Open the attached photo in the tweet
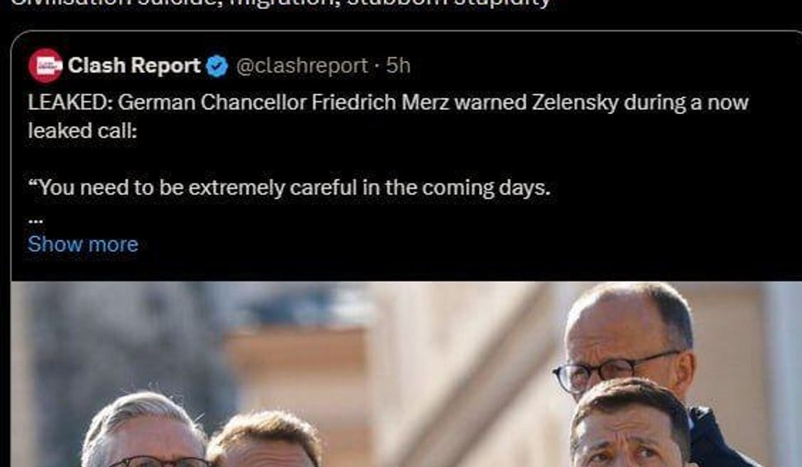This screenshot has width=802, height=467. coord(406,374)
